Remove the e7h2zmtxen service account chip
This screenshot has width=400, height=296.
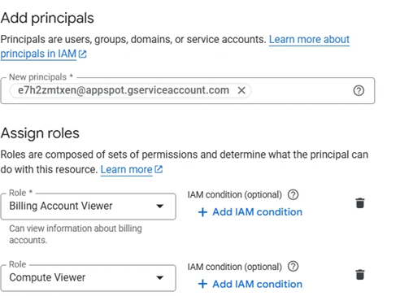(x=241, y=90)
